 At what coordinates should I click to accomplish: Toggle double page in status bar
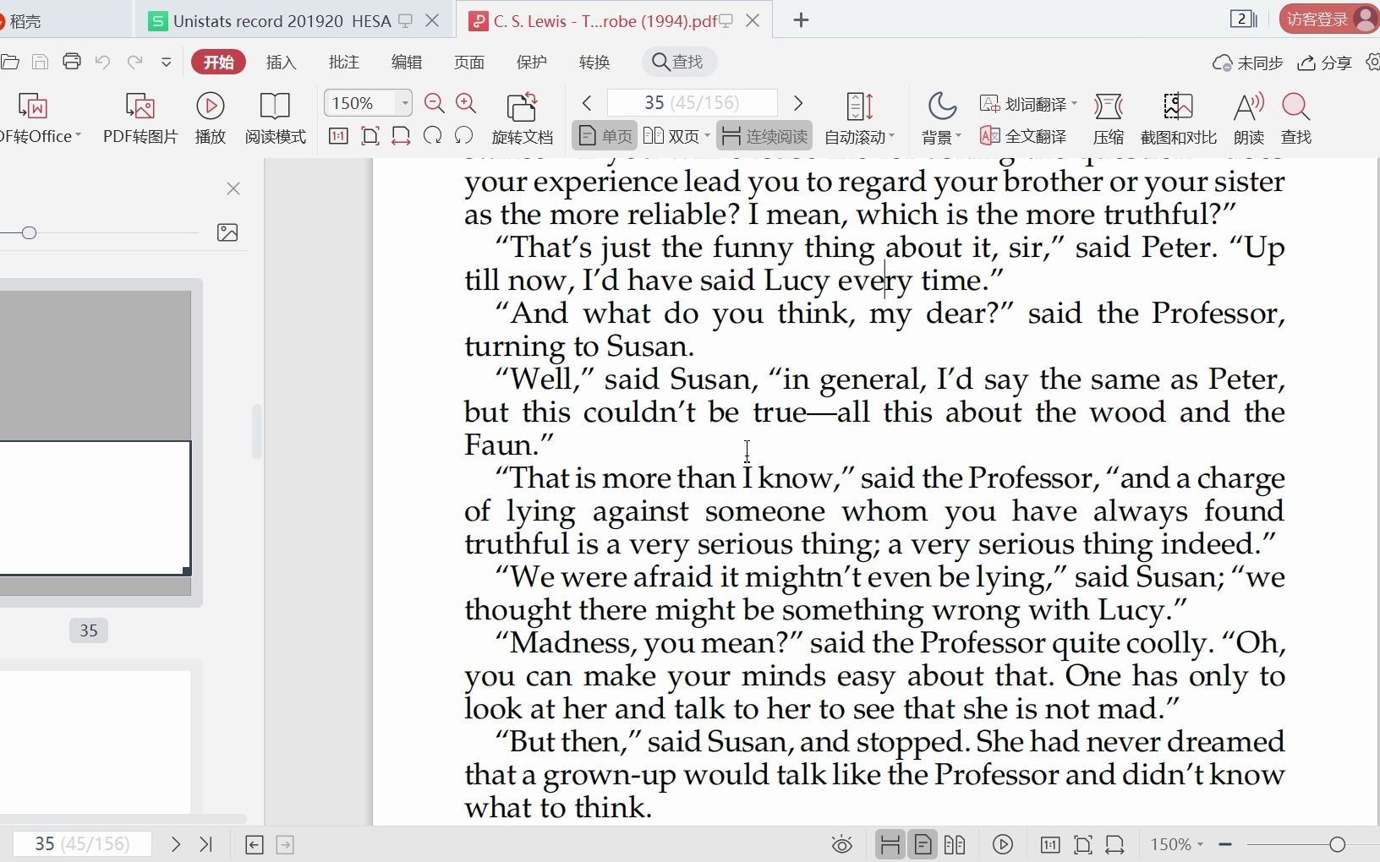955,844
